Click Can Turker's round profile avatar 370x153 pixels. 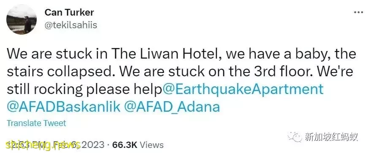point(21,19)
